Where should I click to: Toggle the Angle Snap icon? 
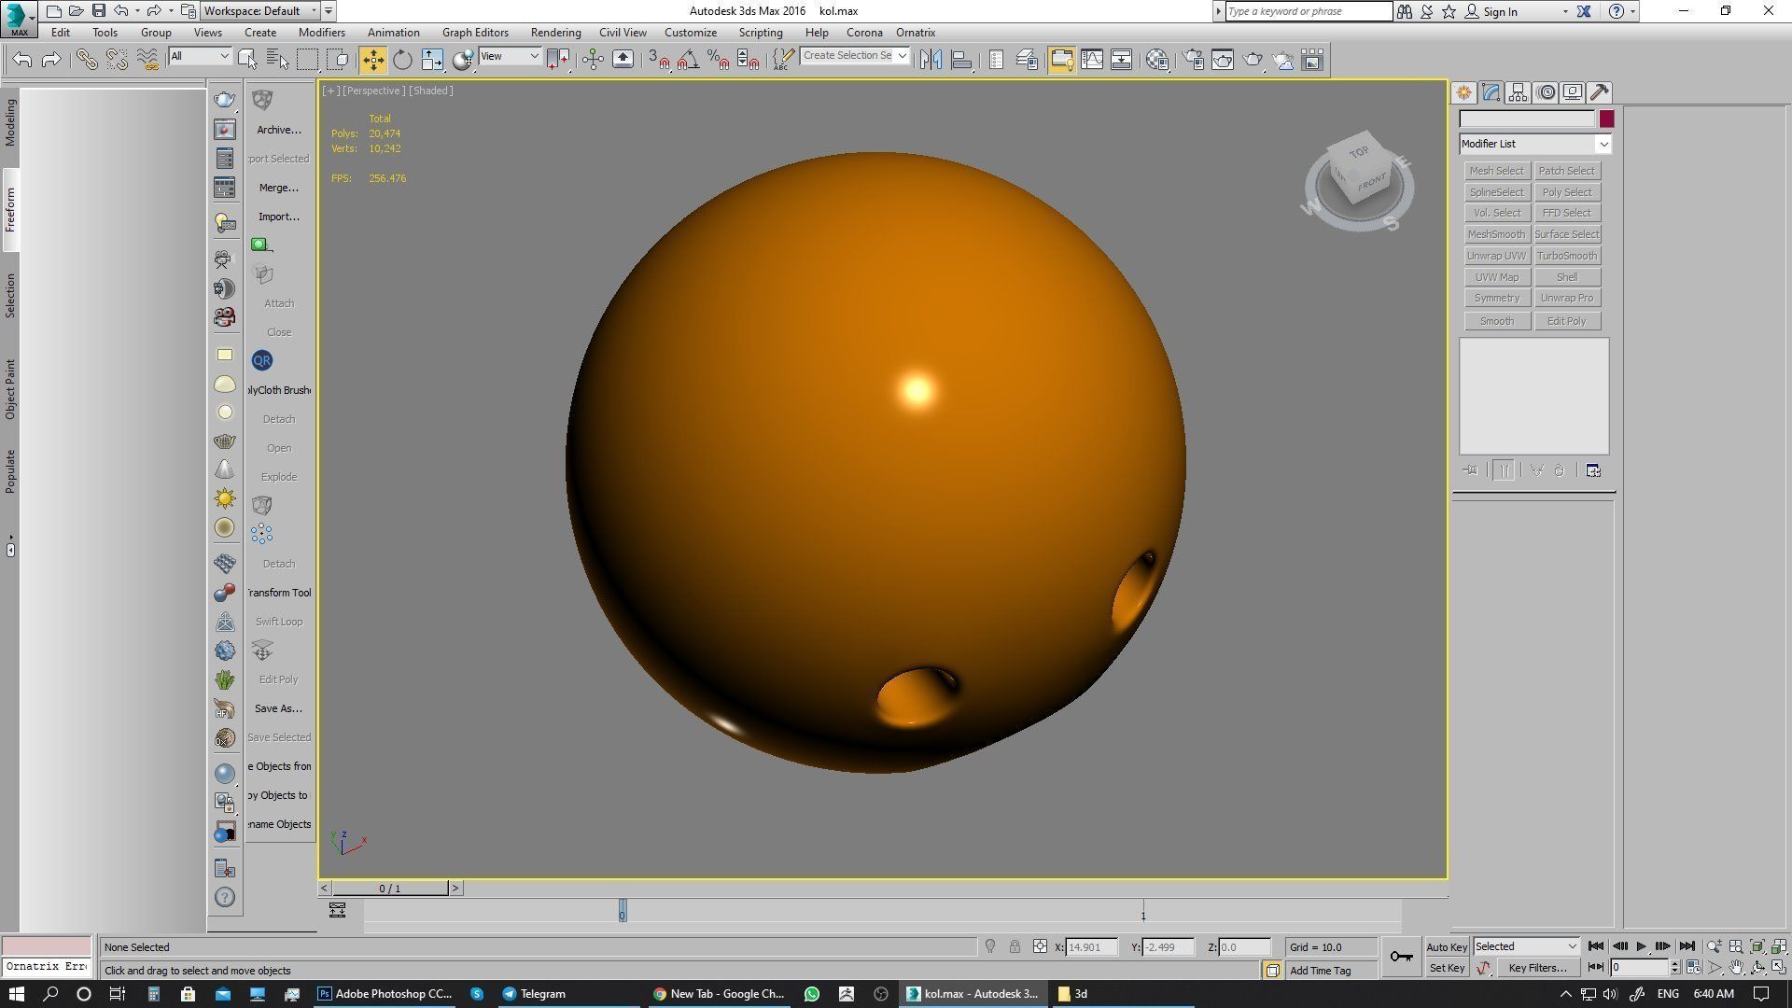689,60
